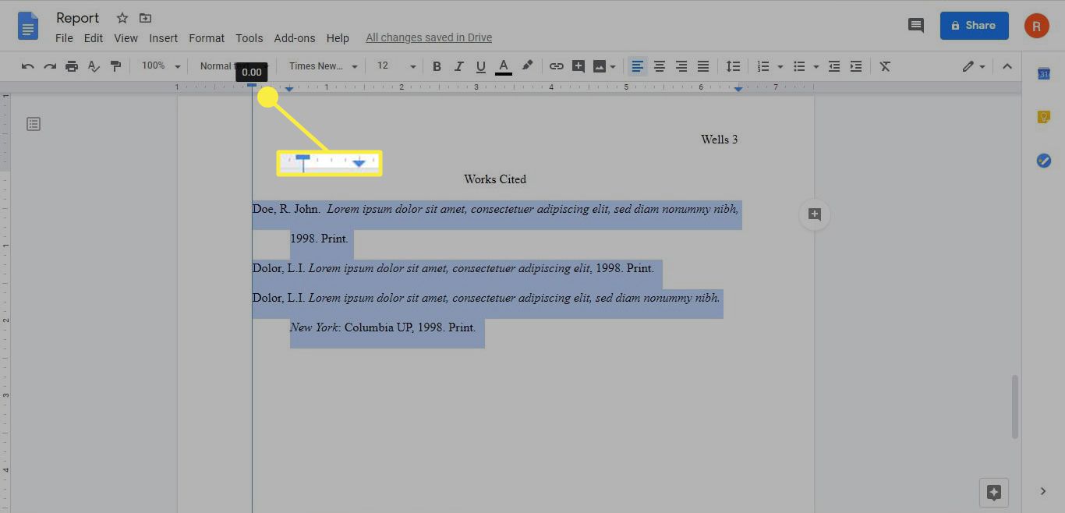Click the Wells 3 header text
This screenshot has height=513, width=1065.
tap(719, 140)
